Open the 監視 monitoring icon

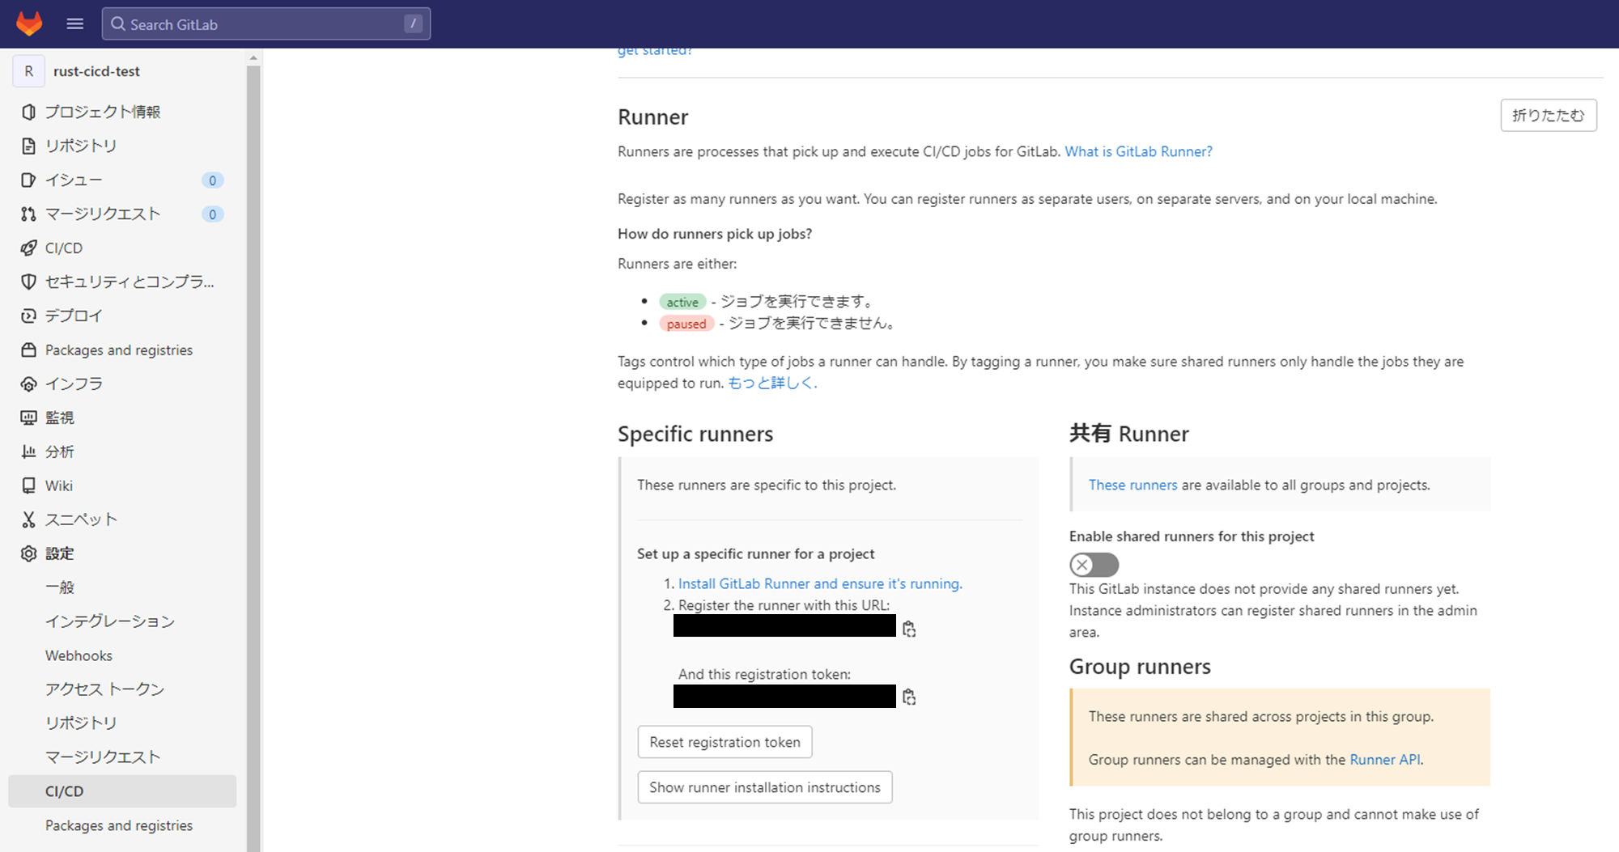[29, 417]
